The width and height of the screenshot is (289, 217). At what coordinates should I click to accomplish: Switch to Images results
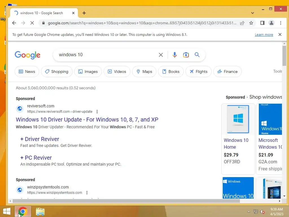tap(88, 71)
